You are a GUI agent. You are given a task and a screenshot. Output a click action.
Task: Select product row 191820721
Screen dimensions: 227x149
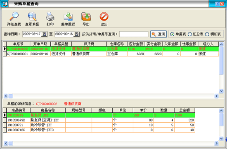click(99, 125)
